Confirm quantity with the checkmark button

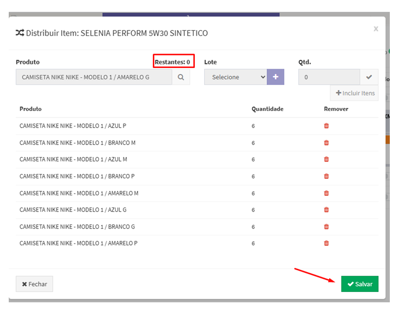coord(369,77)
